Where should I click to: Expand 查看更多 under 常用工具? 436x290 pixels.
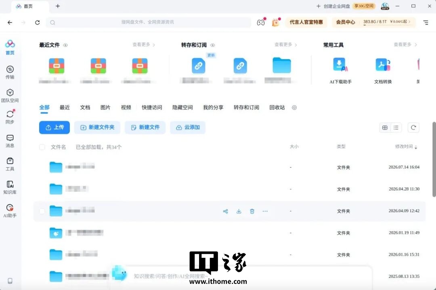click(x=405, y=45)
